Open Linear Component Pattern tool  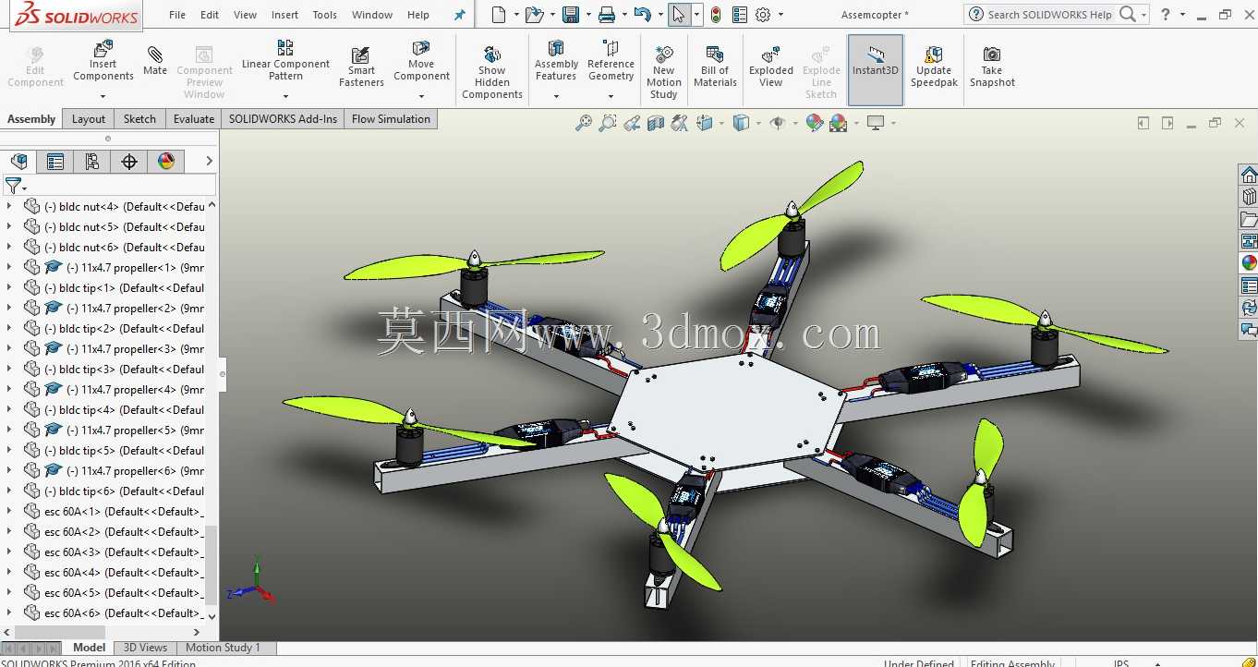(x=285, y=61)
